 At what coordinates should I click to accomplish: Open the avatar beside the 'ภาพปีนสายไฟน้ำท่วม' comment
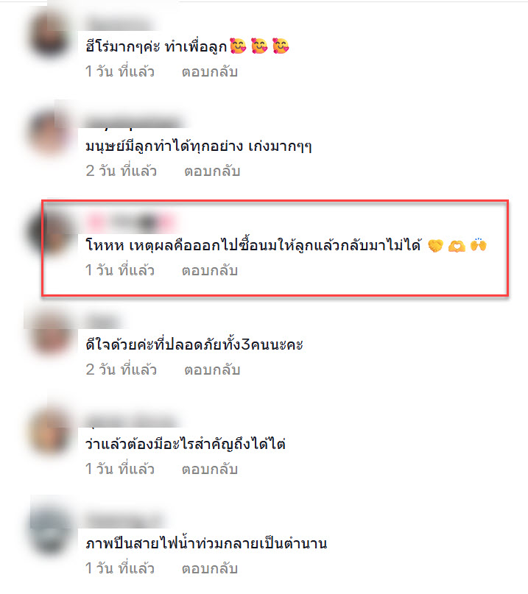point(50,531)
